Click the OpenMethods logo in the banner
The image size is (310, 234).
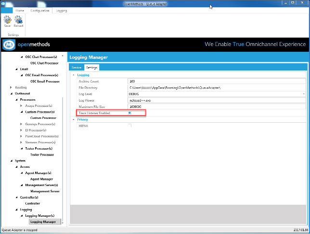tap(9, 45)
